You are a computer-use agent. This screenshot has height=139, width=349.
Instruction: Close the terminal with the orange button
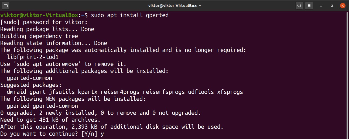click(343, 5)
